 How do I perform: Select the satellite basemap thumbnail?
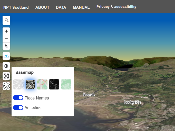30,84
